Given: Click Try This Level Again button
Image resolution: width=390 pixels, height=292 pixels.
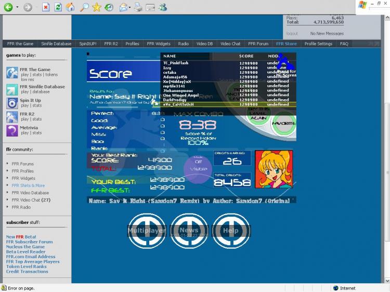Looking at the screenshot, I should (258, 114).
